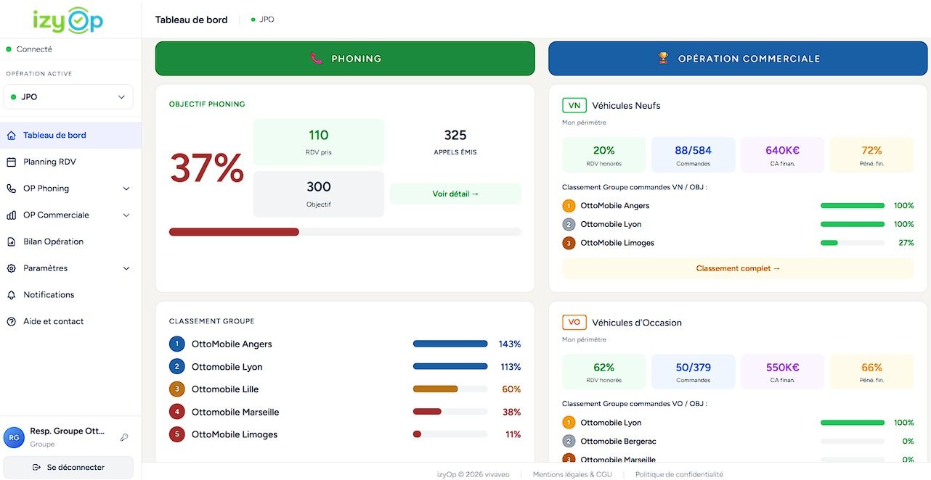Click the OP Commerciale chart icon

tap(11, 215)
